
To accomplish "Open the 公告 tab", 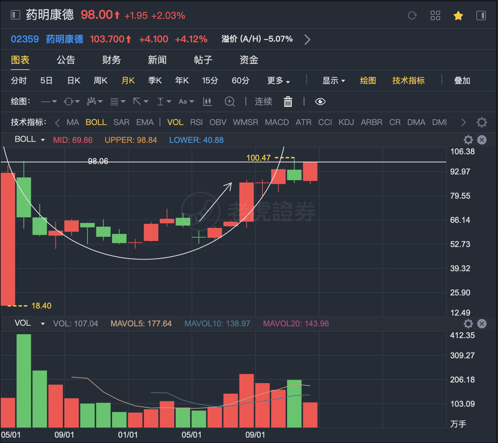I will (66, 60).
